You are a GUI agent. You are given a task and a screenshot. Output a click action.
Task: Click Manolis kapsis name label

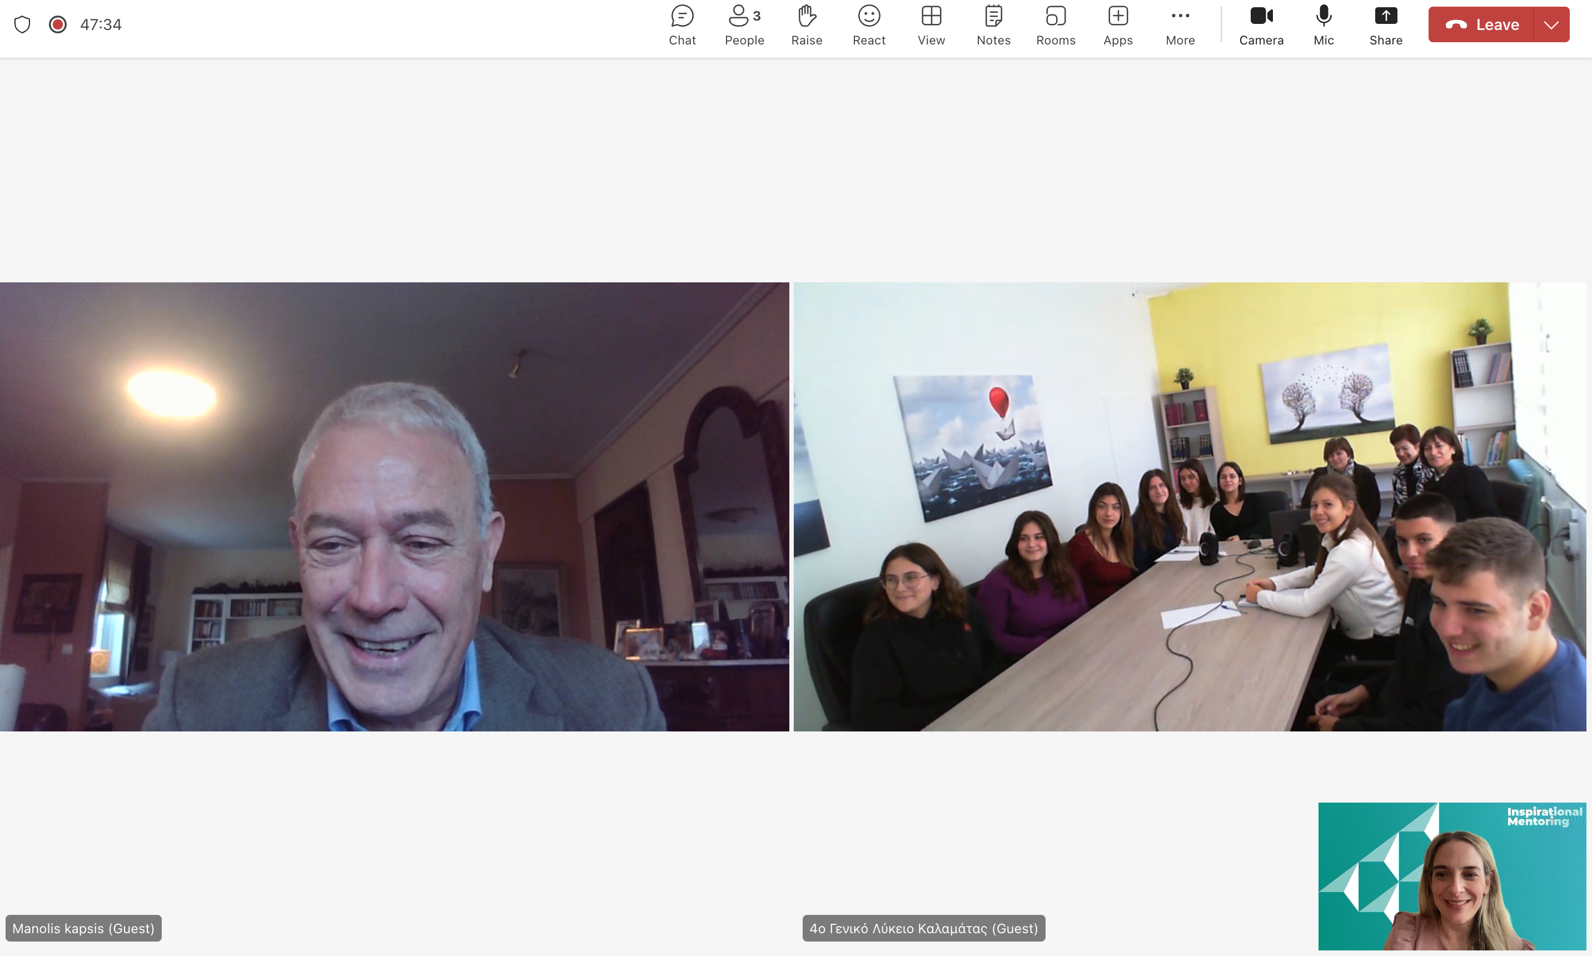pyautogui.click(x=83, y=928)
